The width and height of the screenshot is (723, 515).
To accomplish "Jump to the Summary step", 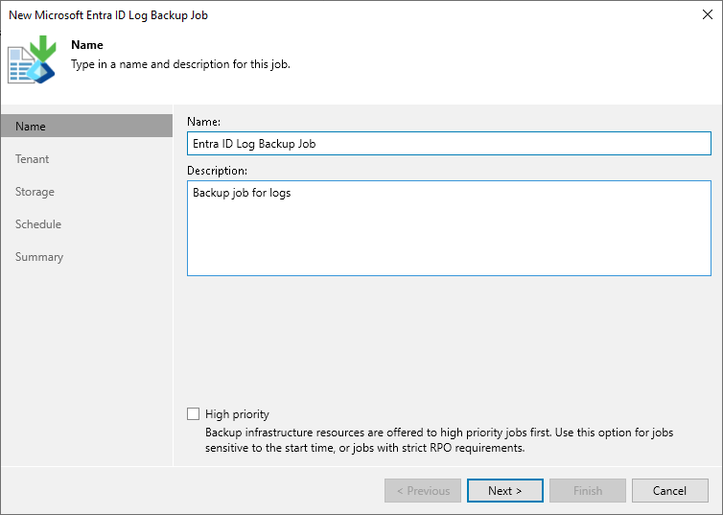I will 39,257.
